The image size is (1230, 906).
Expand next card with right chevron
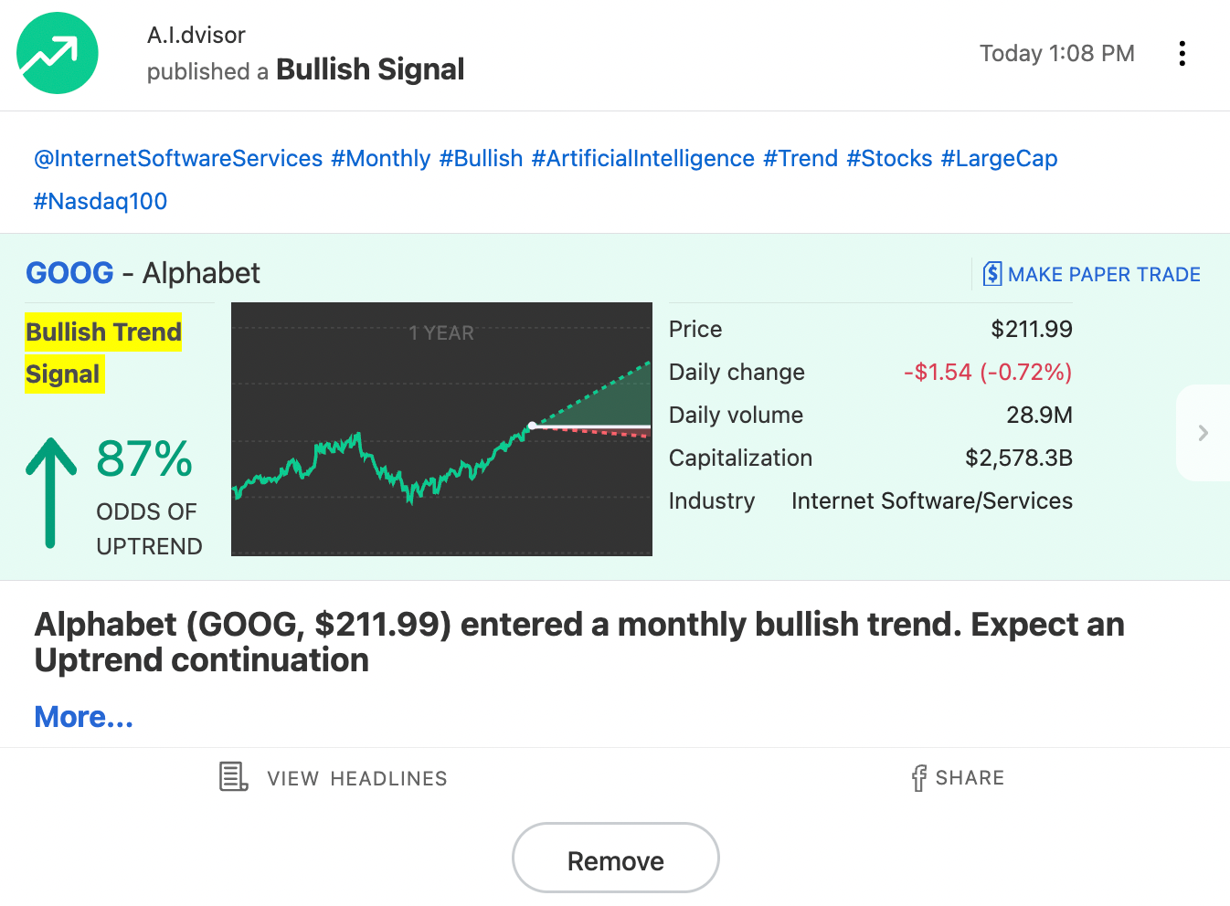1203,433
